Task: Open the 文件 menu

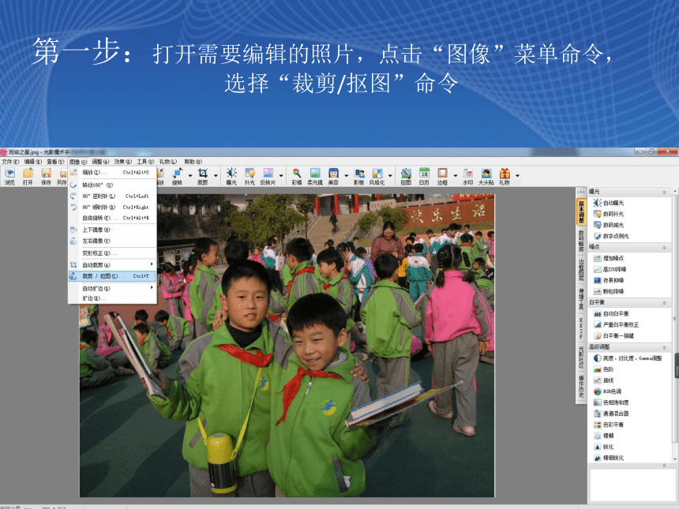Action: (x=10, y=162)
